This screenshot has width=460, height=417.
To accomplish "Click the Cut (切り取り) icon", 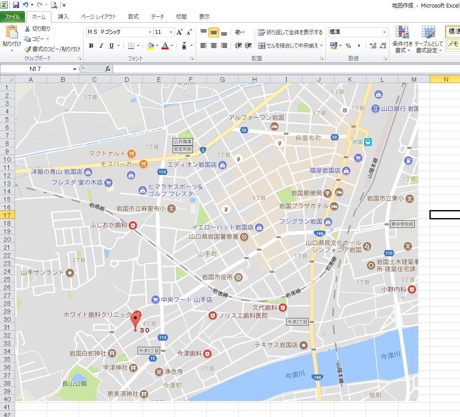I will [x=27, y=28].
